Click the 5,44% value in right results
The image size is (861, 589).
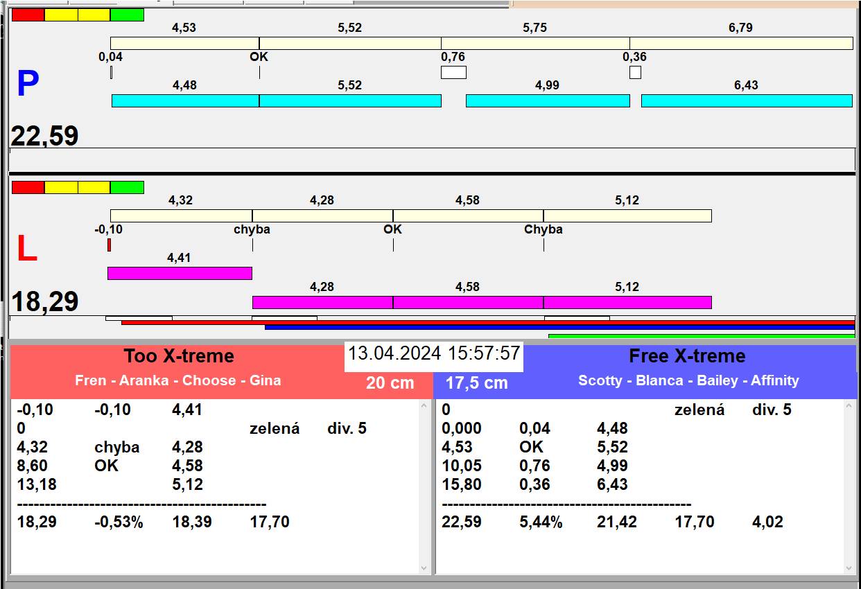click(x=541, y=522)
